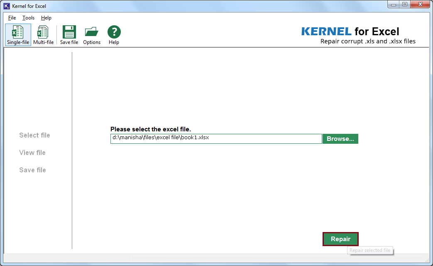This screenshot has height=266, width=433.
Task: Open the File menu
Action: pos(12,18)
